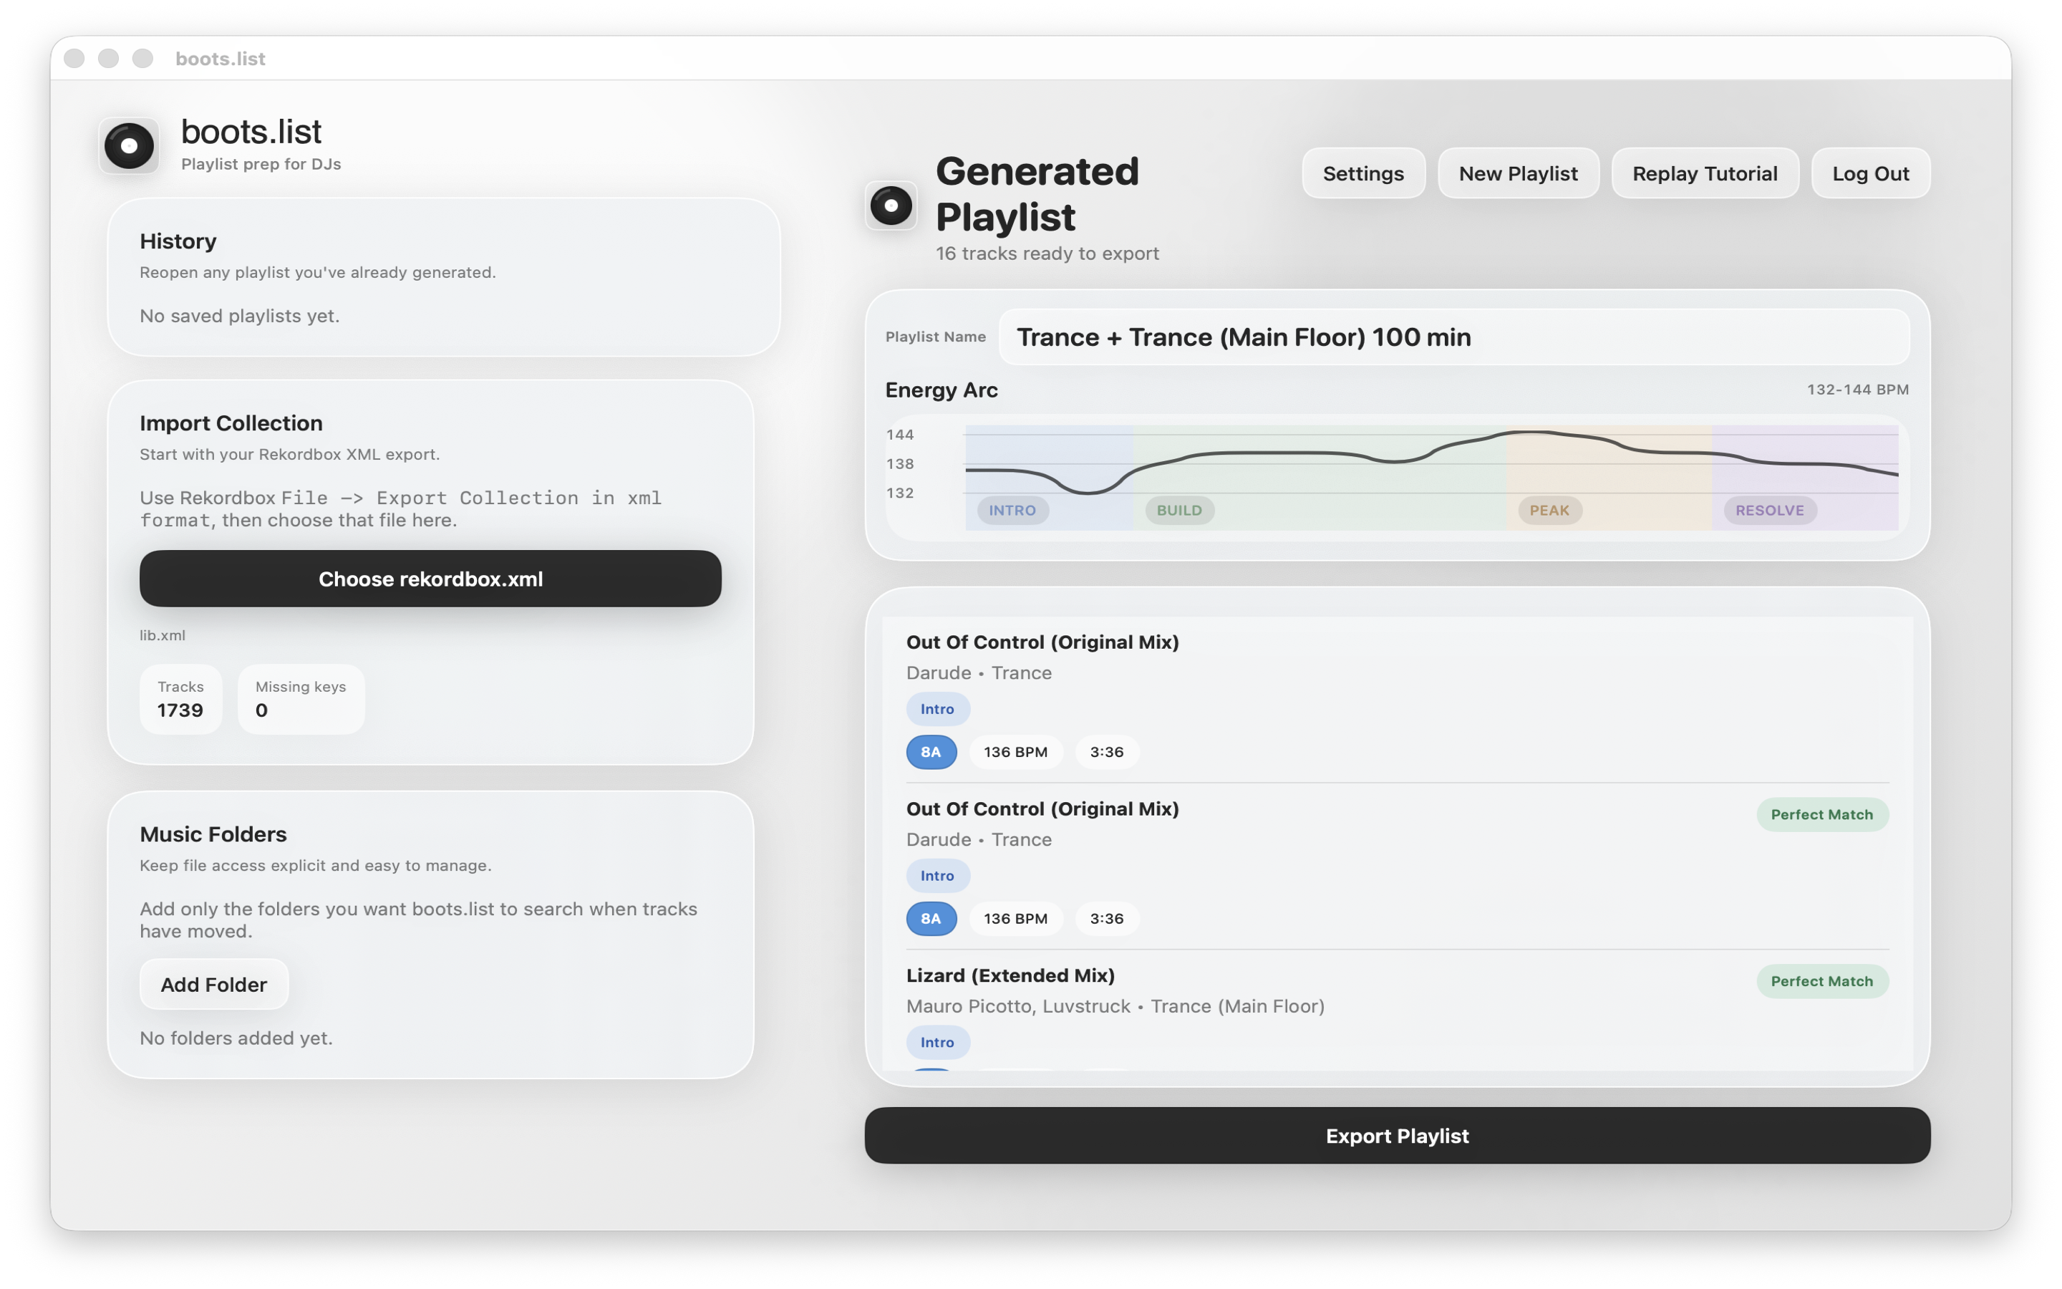Log out of boots.list

tap(1869, 173)
